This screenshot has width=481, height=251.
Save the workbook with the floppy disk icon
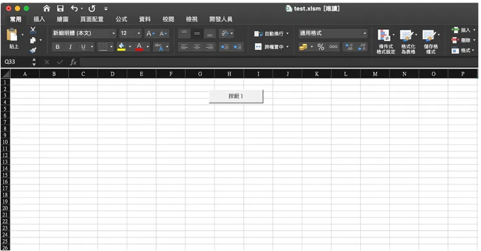tap(60, 8)
